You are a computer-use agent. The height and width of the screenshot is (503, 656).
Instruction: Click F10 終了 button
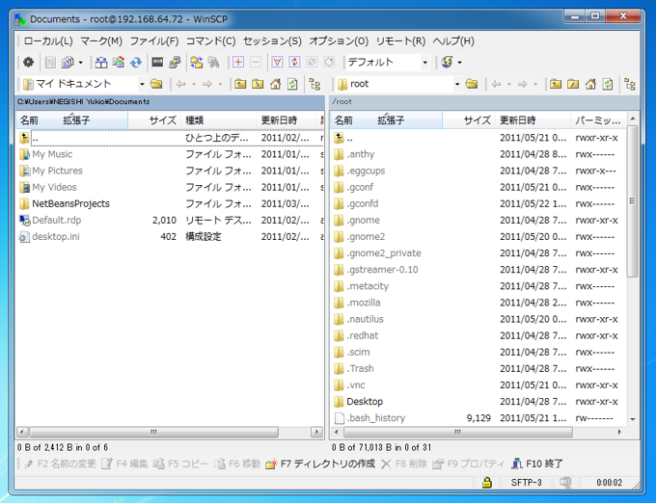point(537,463)
